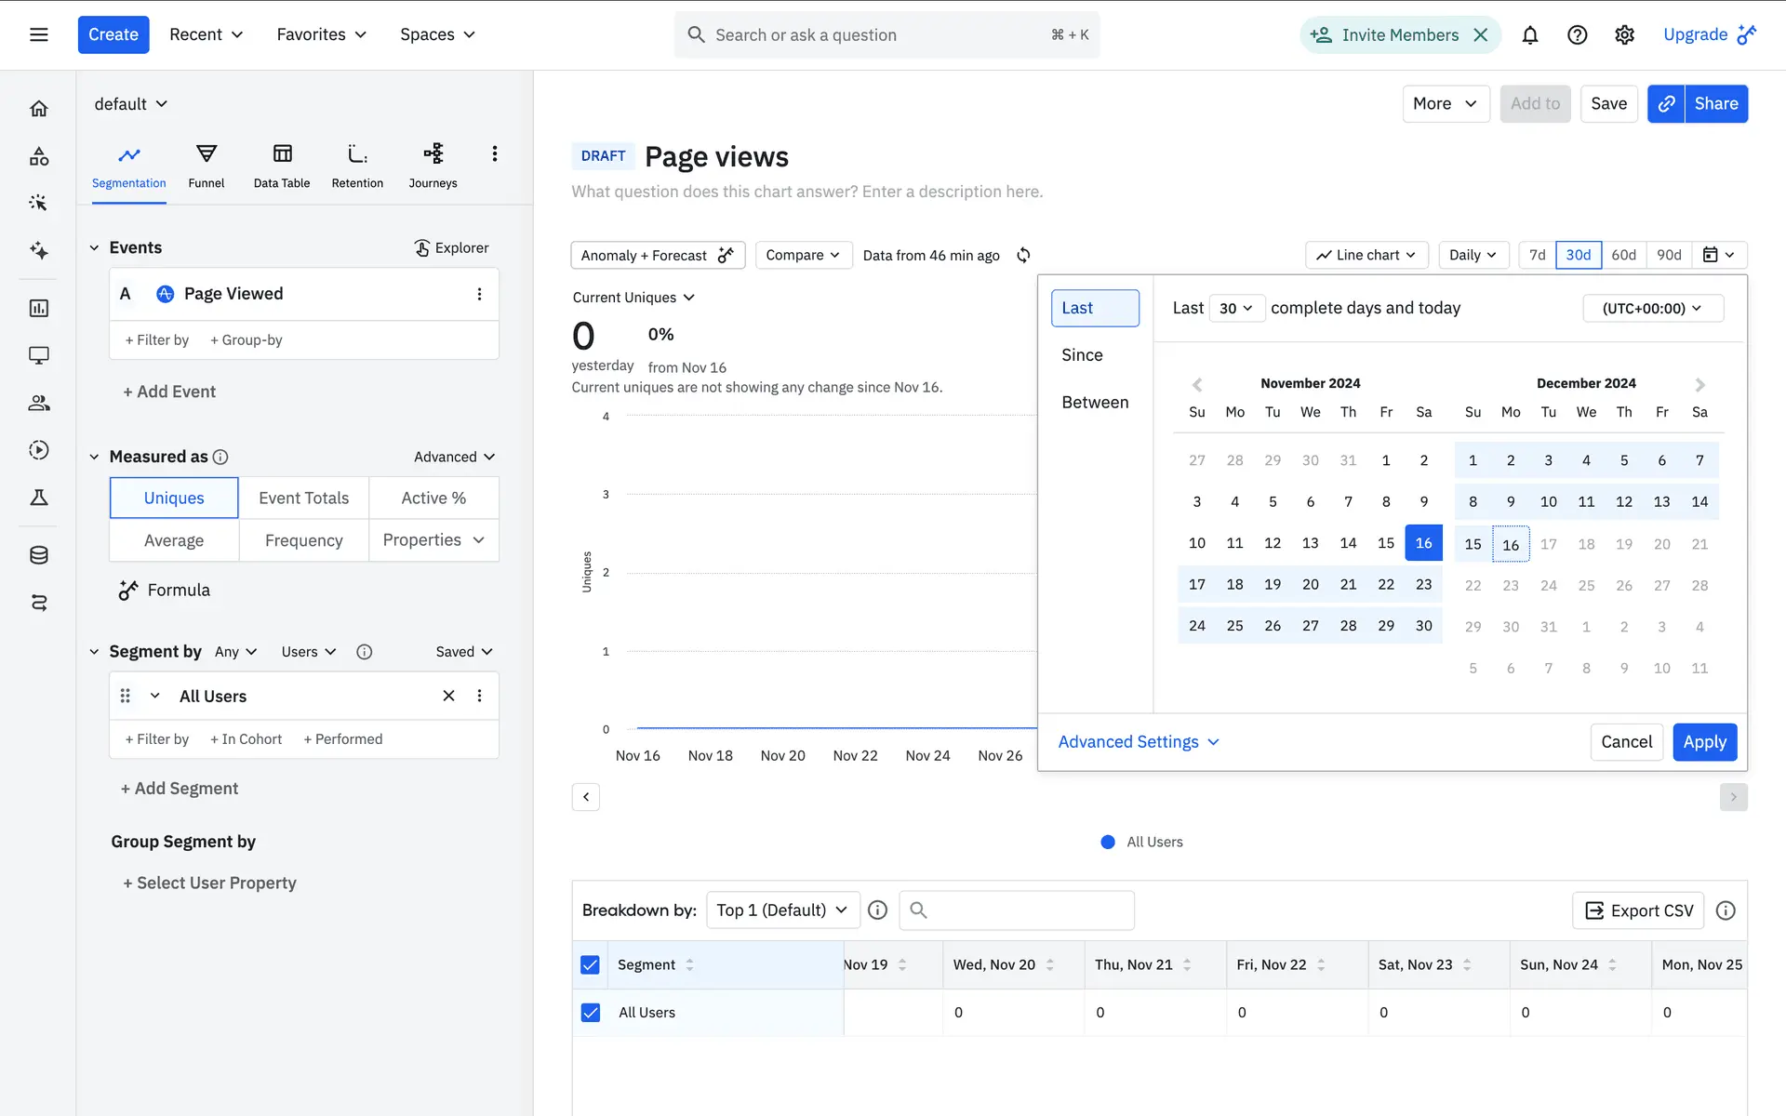This screenshot has height=1116, width=1786.
Task: Select the 90d range tab
Action: click(x=1669, y=255)
